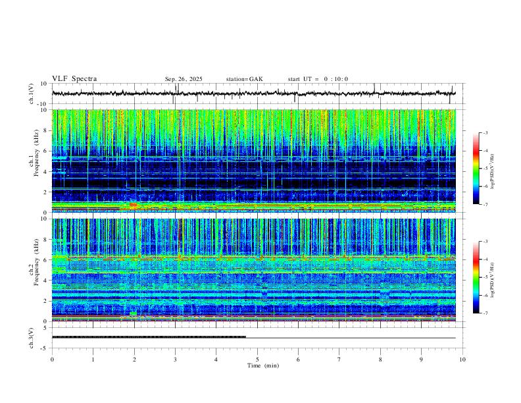Click the "5" tick on the Time axis

[x=257, y=360]
